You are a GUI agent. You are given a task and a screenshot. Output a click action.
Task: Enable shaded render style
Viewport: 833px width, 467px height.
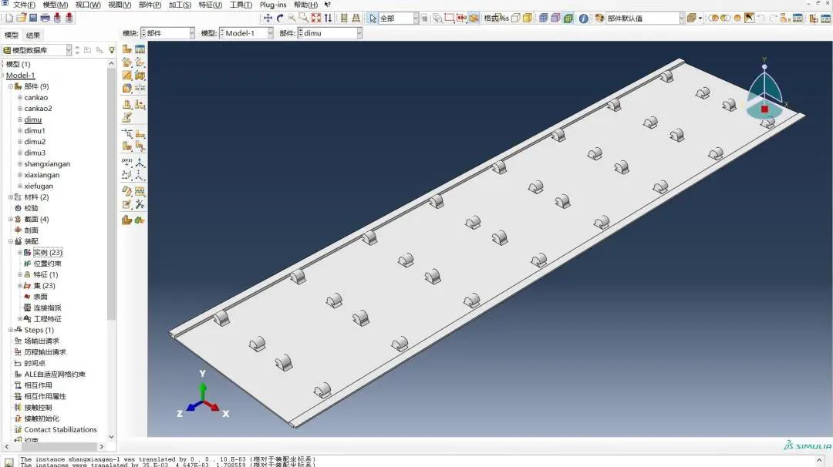(x=568, y=18)
